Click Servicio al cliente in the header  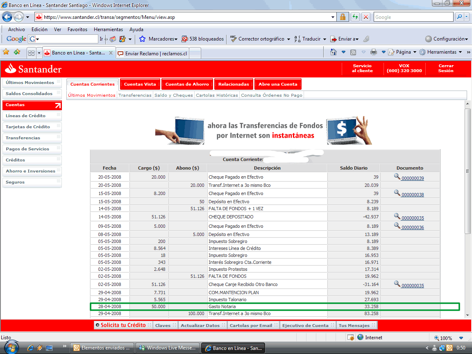[x=363, y=68]
